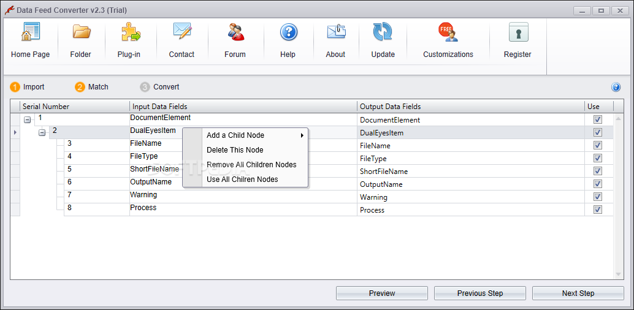Viewport: 634px width, 310px height.
Task: Select the FileType input field cell
Action: tap(243, 158)
